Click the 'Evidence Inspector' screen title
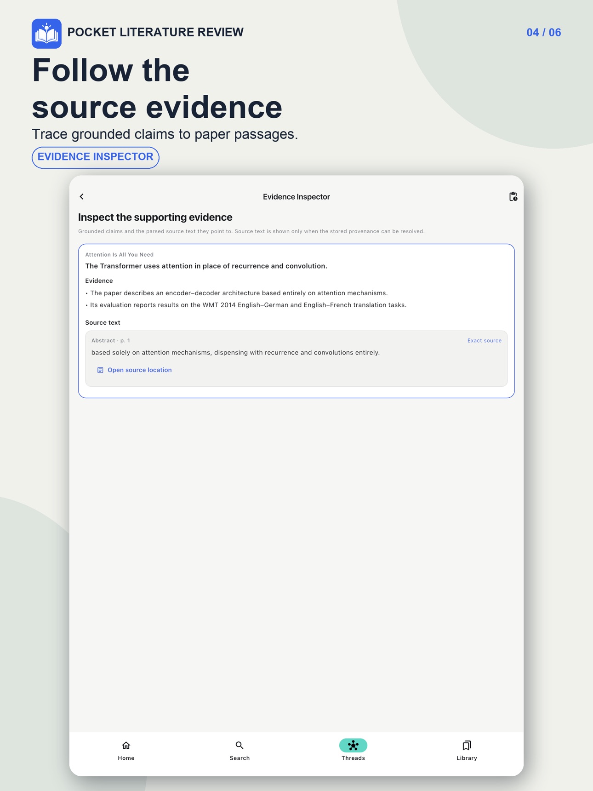 point(296,197)
